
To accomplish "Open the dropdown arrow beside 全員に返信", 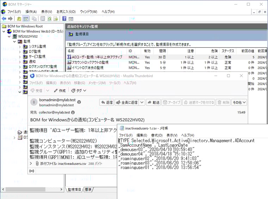I will (142, 102).
